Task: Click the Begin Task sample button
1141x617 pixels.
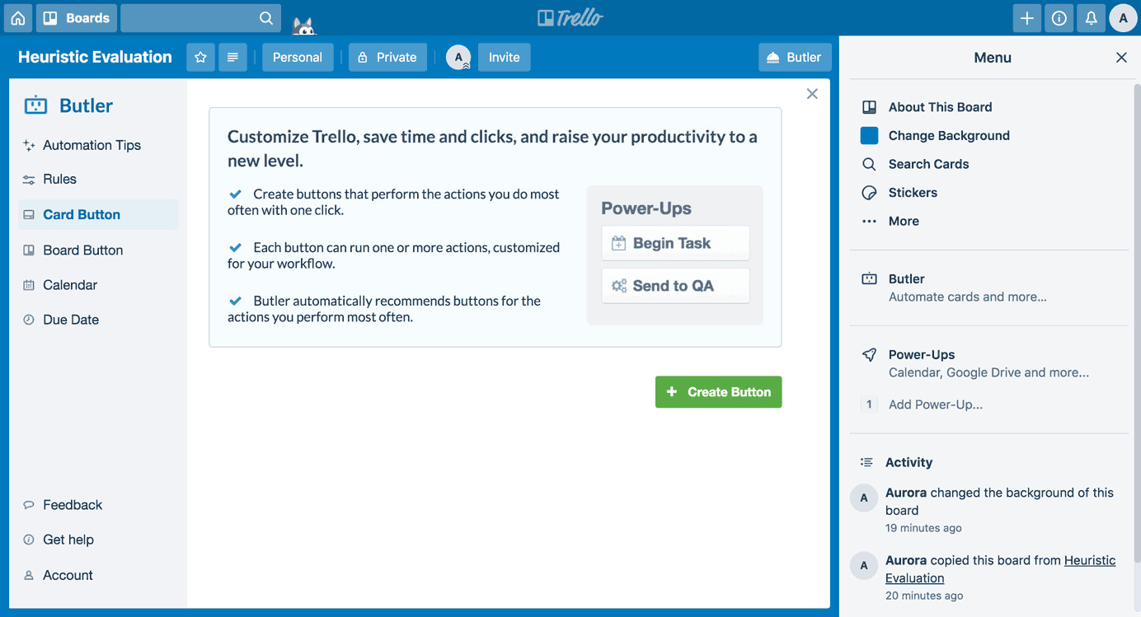Action: point(675,243)
